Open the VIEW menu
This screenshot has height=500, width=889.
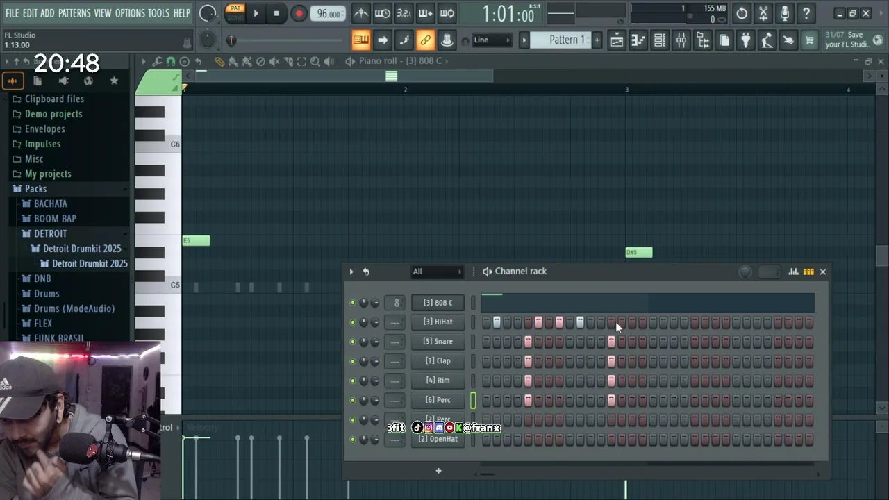coord(103,13)
